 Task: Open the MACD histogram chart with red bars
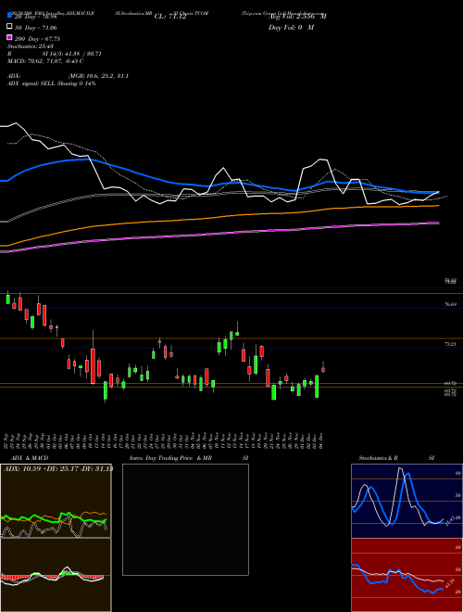(56, 575)
